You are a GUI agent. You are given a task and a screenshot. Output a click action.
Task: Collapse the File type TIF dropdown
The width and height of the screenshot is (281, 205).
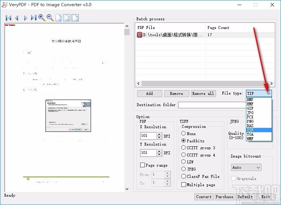point(268,93)
